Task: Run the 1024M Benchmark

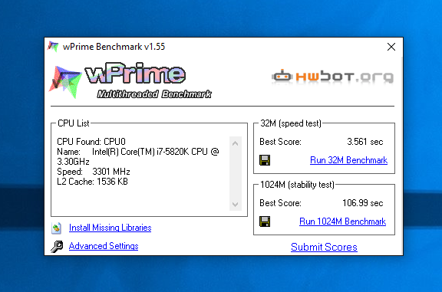Action: (342, 221)
